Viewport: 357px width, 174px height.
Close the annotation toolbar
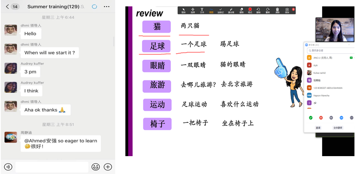[x=293, y=9]
